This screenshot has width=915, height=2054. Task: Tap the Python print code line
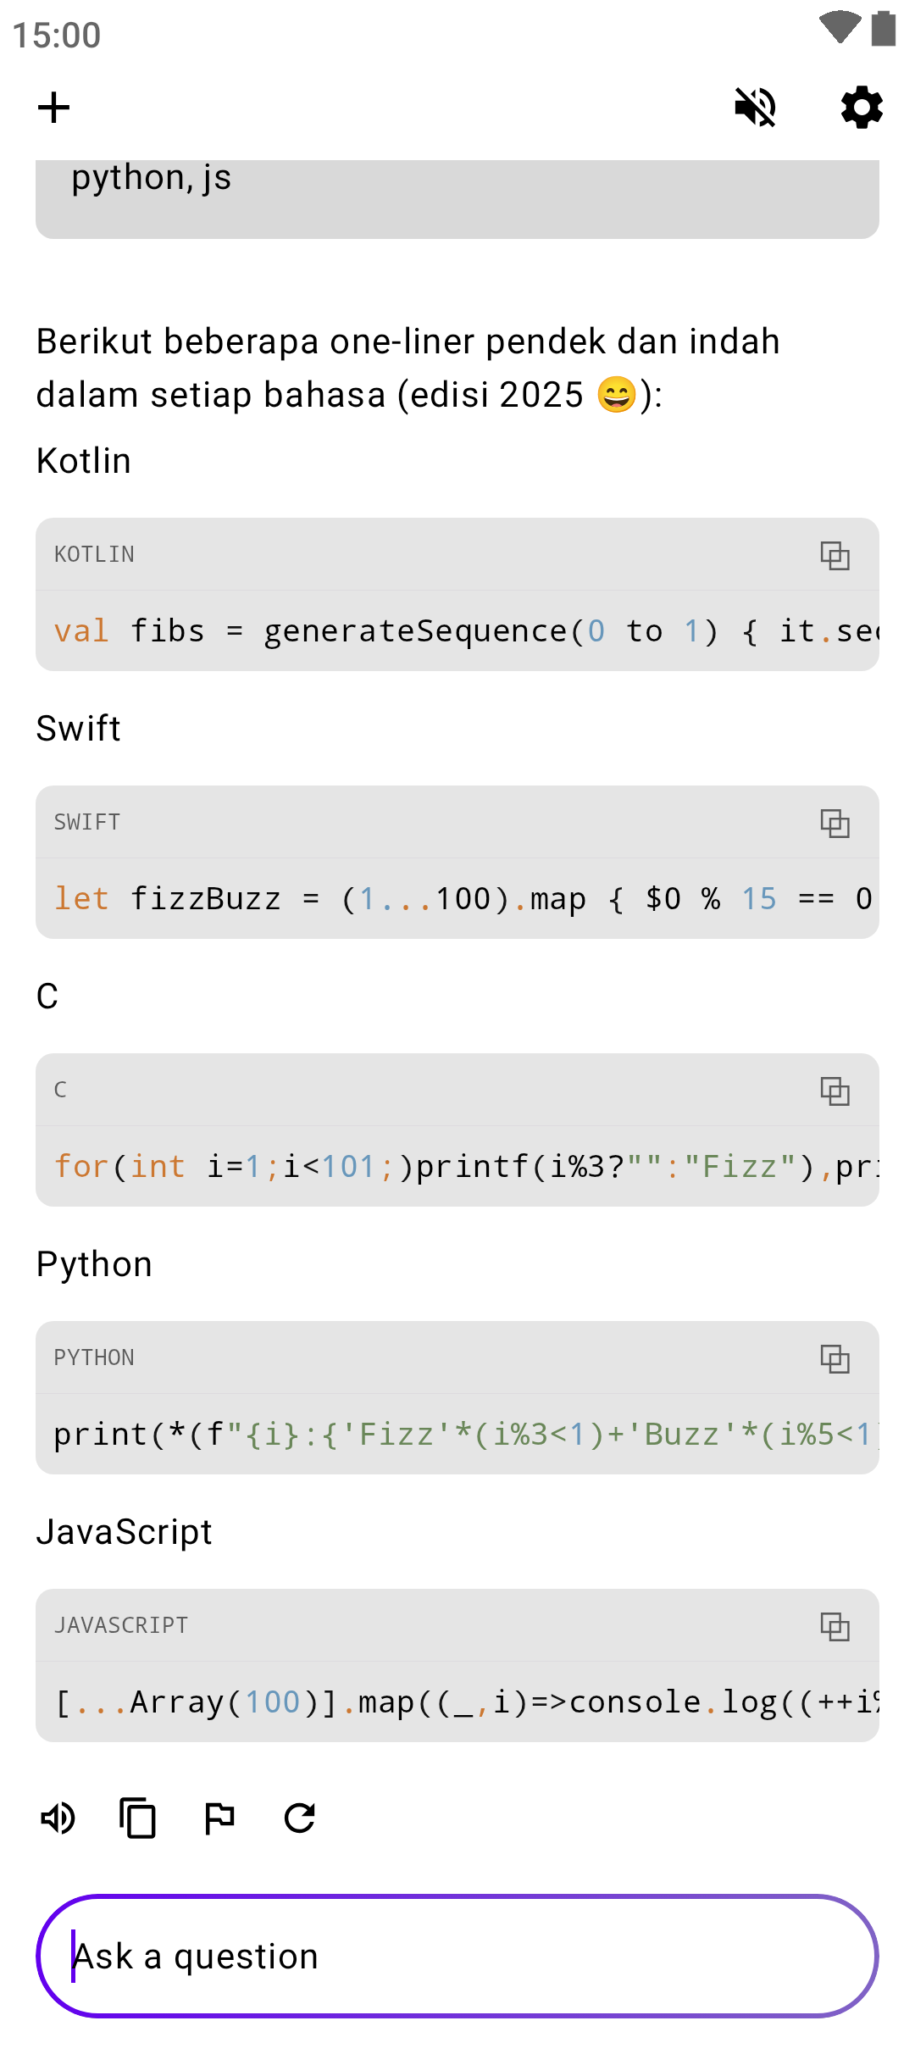pos(457,1435)
